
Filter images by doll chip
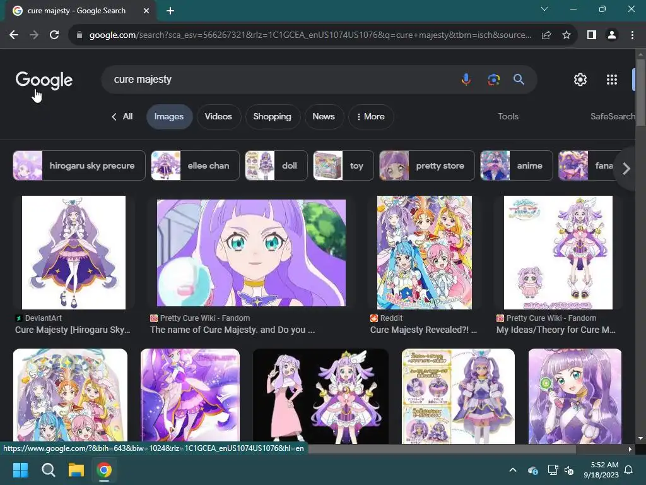click(276, 165)
